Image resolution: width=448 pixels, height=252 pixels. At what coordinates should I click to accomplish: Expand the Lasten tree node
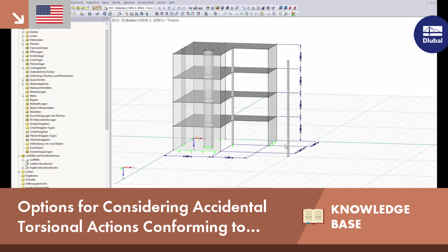(19, 172)
